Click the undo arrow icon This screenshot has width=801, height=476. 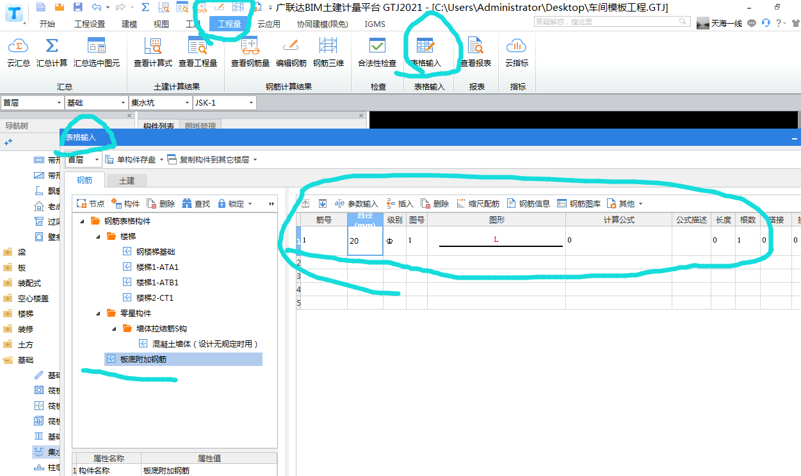[96, 7]
